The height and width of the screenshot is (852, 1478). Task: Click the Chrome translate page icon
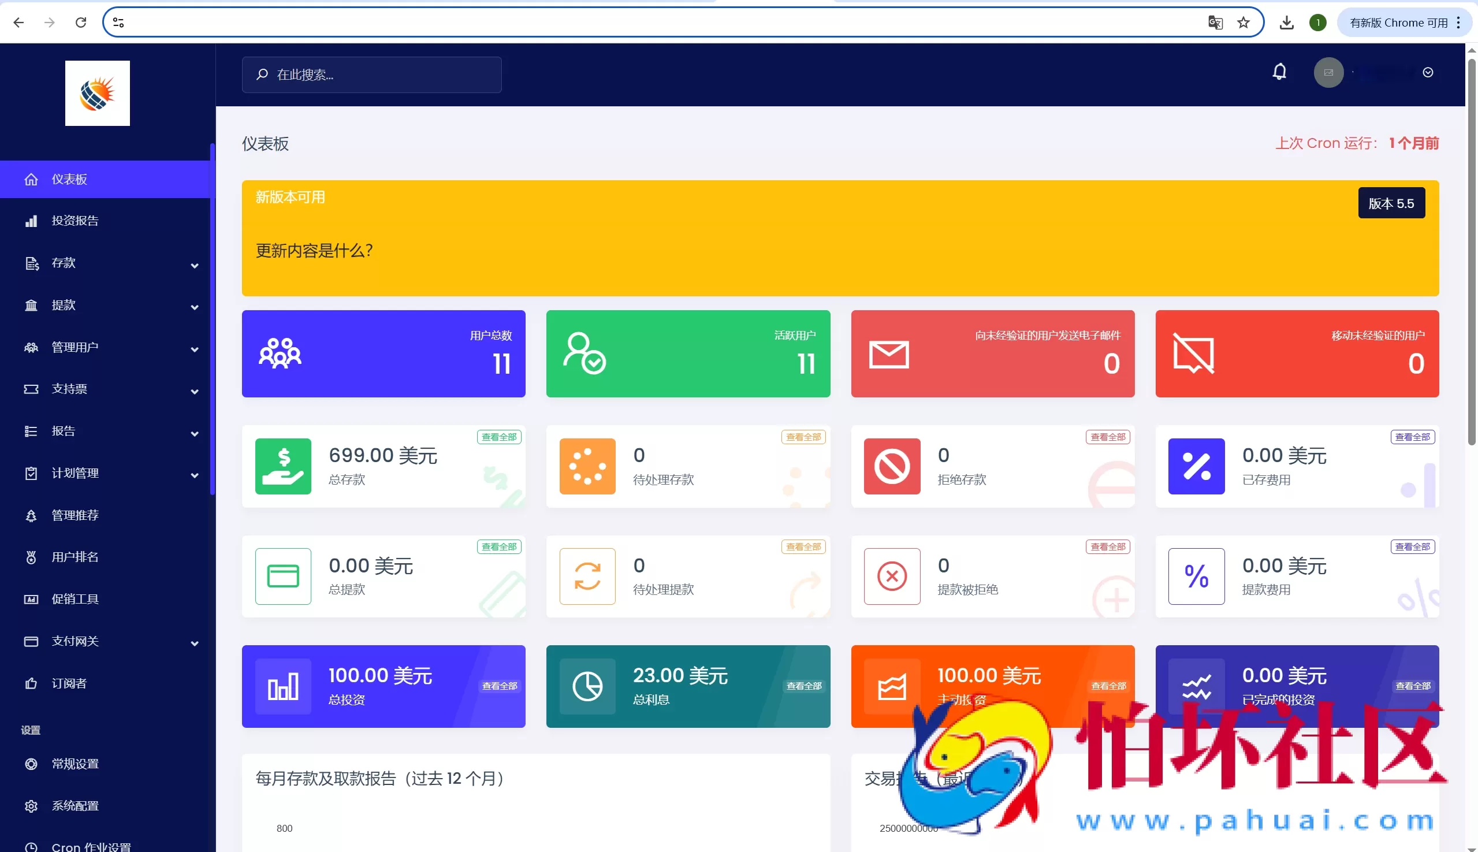tap(1215, 23)
